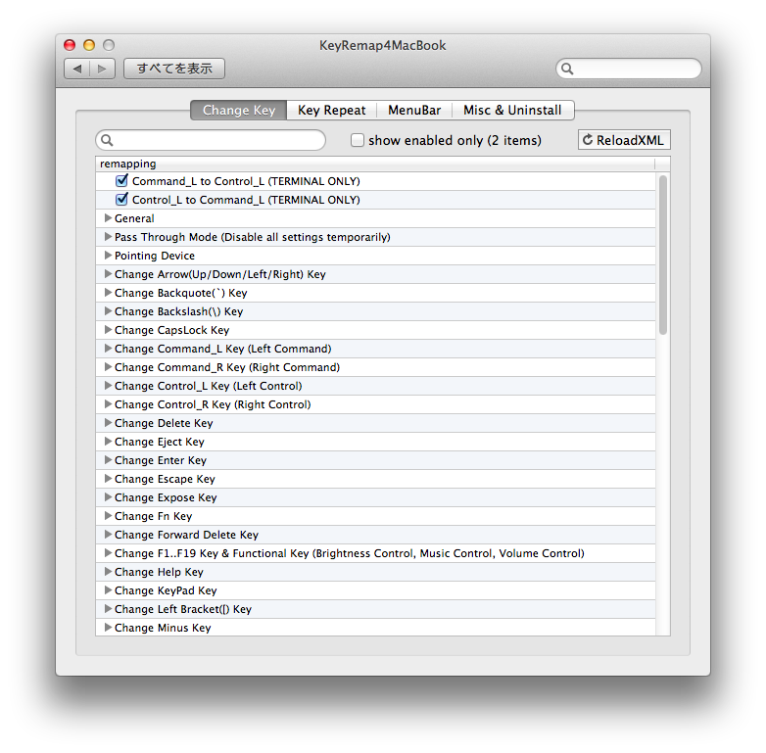Expand Pointing Device section
Viewport: 766px width, 753px height.
(x=109, y=256)
